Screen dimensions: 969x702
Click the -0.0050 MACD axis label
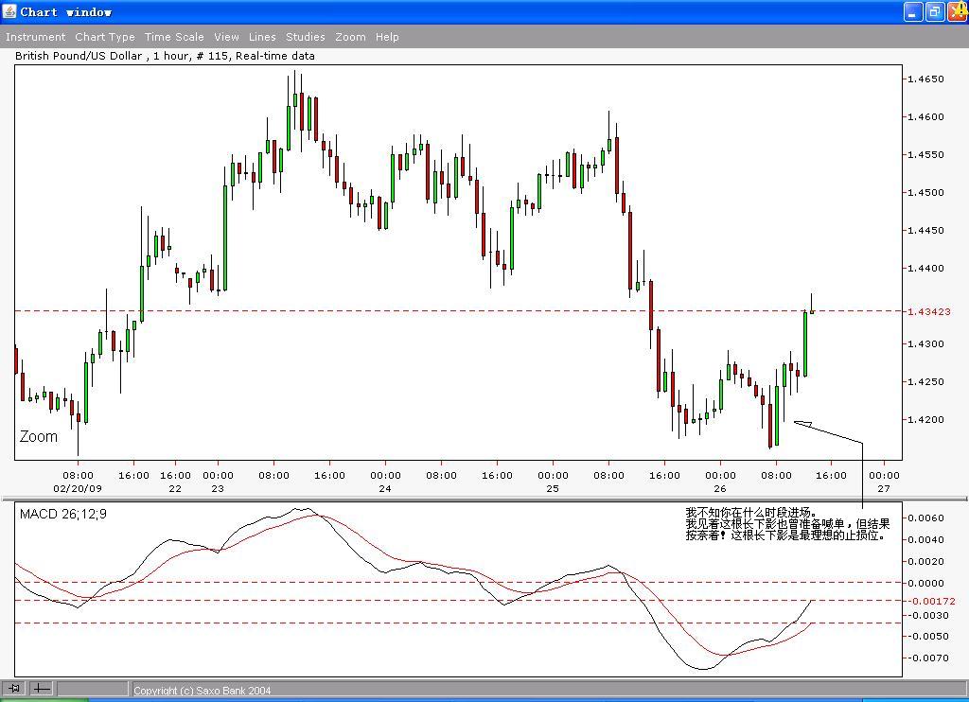point(928,636)
